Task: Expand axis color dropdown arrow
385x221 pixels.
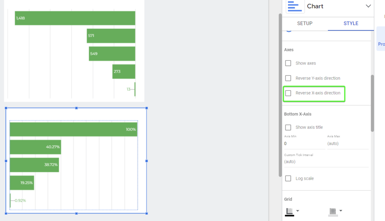Action: tap(298, 211)
